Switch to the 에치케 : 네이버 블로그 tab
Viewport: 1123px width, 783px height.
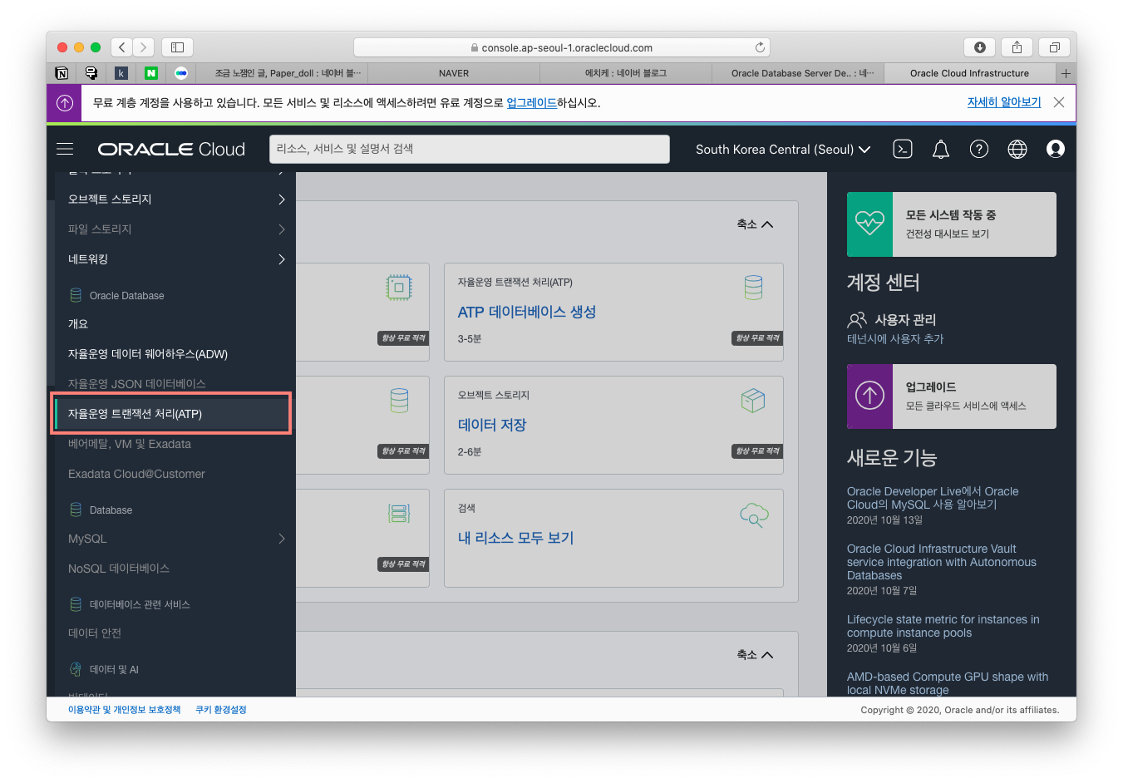[x=626, y=73]
